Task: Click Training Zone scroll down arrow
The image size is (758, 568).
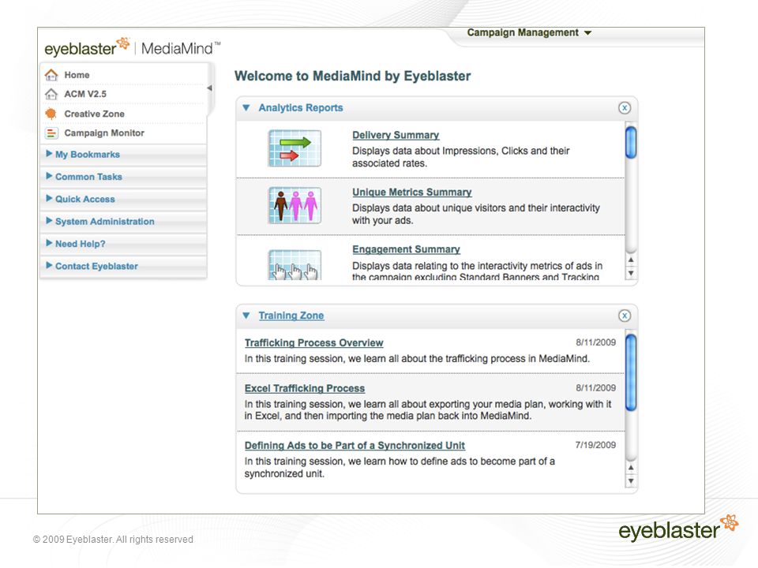Action: point(630,481)
